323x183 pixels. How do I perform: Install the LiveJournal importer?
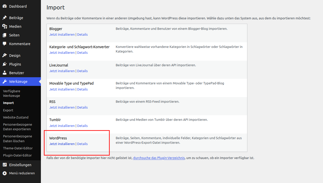[x=62, y=71]
